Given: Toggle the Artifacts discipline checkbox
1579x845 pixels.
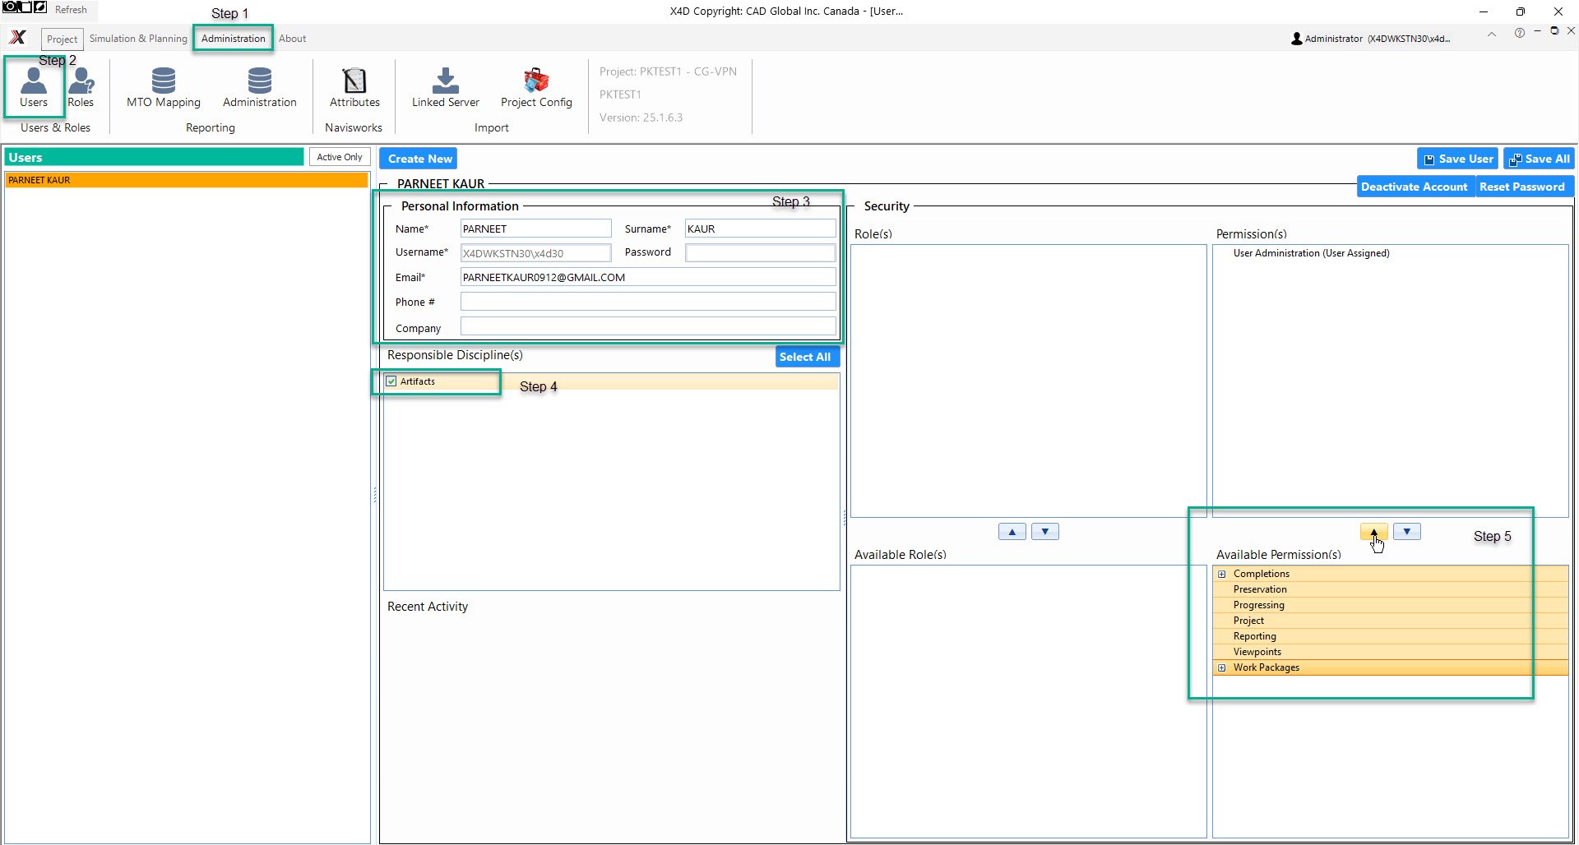Looking at the screenshot, I should pyautogui.click(x=391, y=381).
